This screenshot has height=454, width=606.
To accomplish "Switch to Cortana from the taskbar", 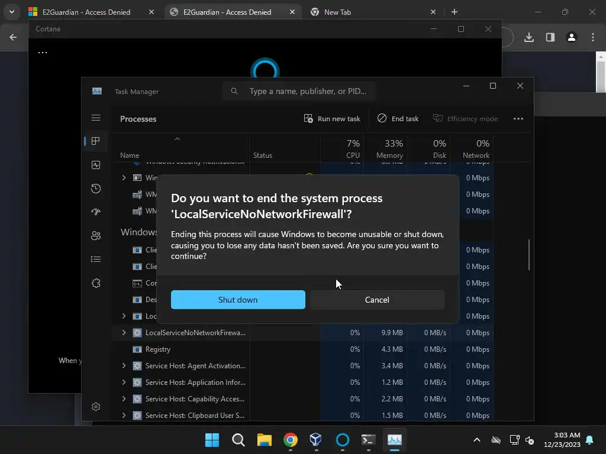I will point(343,440).
